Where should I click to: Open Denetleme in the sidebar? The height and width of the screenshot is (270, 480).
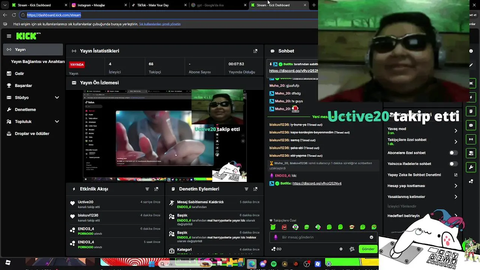(x=33, y=109)
